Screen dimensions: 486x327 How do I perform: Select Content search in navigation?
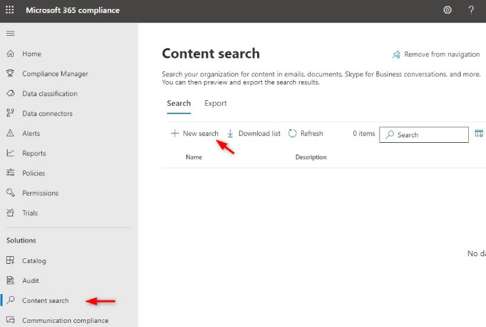pos(45,300)
